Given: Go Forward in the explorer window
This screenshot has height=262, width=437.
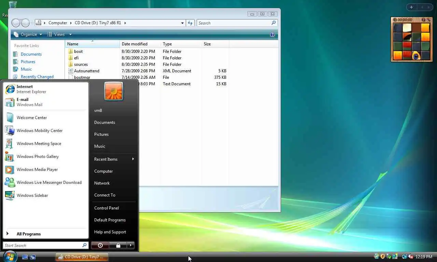Looking at the screenshot, I should pos(25,23).
